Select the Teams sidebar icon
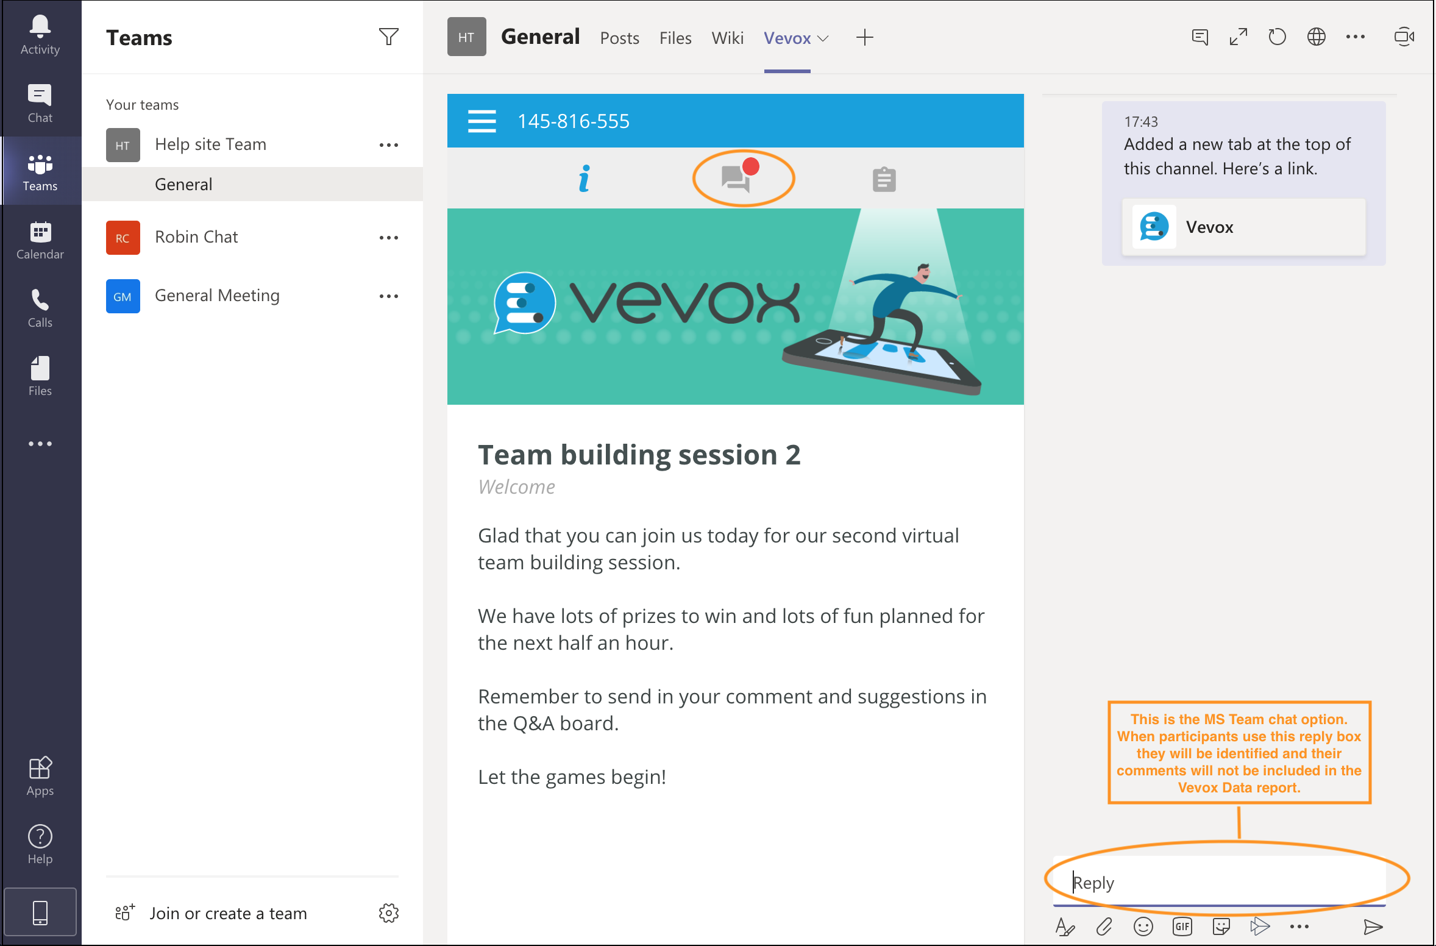The image size is (1436, 946). 40,171
